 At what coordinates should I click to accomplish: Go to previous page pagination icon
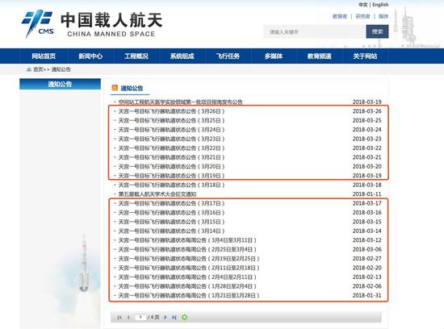(x=128, y=318)
